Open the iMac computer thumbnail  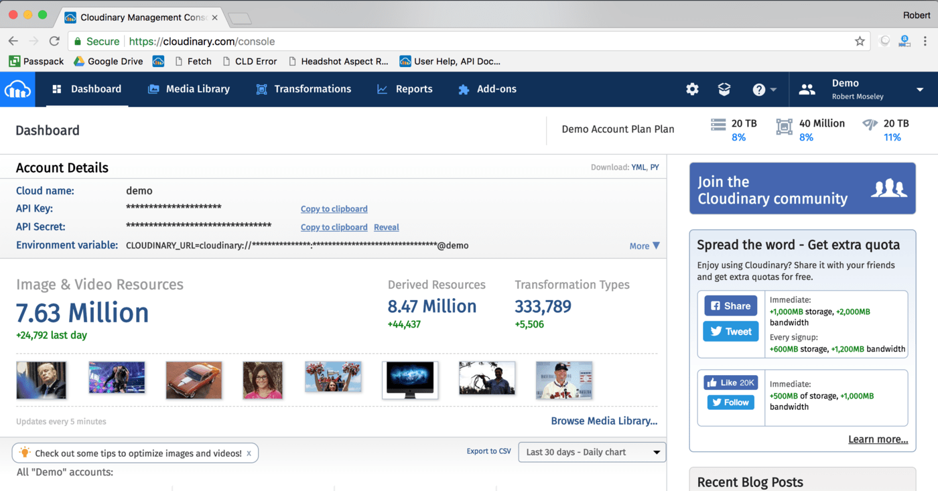click(x=410, y=380)
